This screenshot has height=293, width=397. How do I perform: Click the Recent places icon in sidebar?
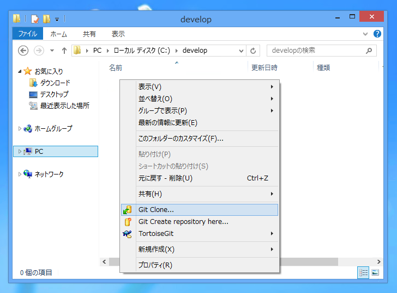33,106
